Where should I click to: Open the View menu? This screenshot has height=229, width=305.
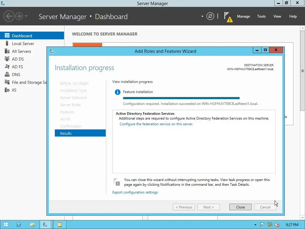coord(277,16)
